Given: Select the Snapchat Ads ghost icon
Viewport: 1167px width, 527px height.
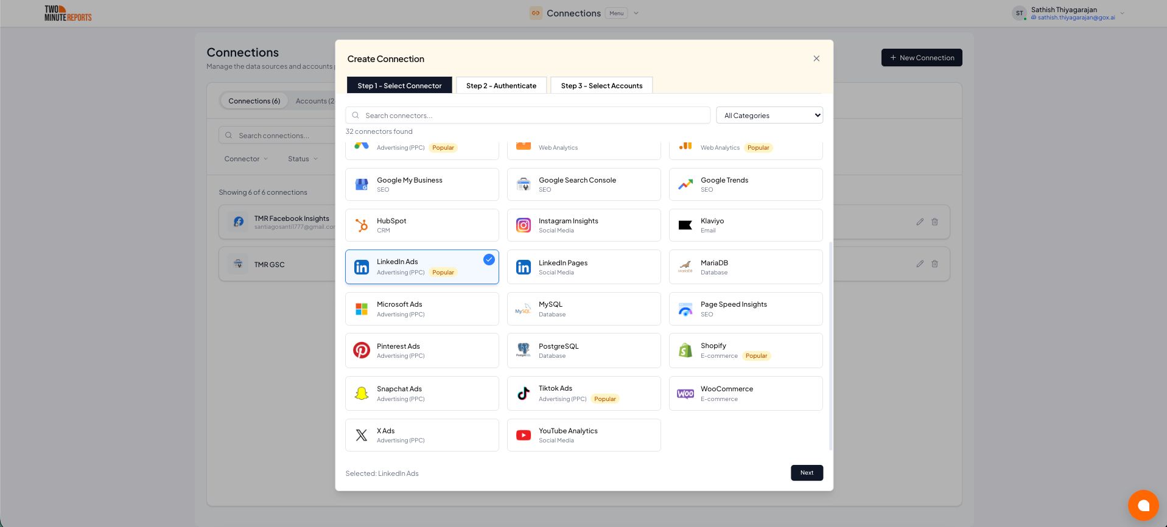Looking at the screenshot, I should (362, 393).
